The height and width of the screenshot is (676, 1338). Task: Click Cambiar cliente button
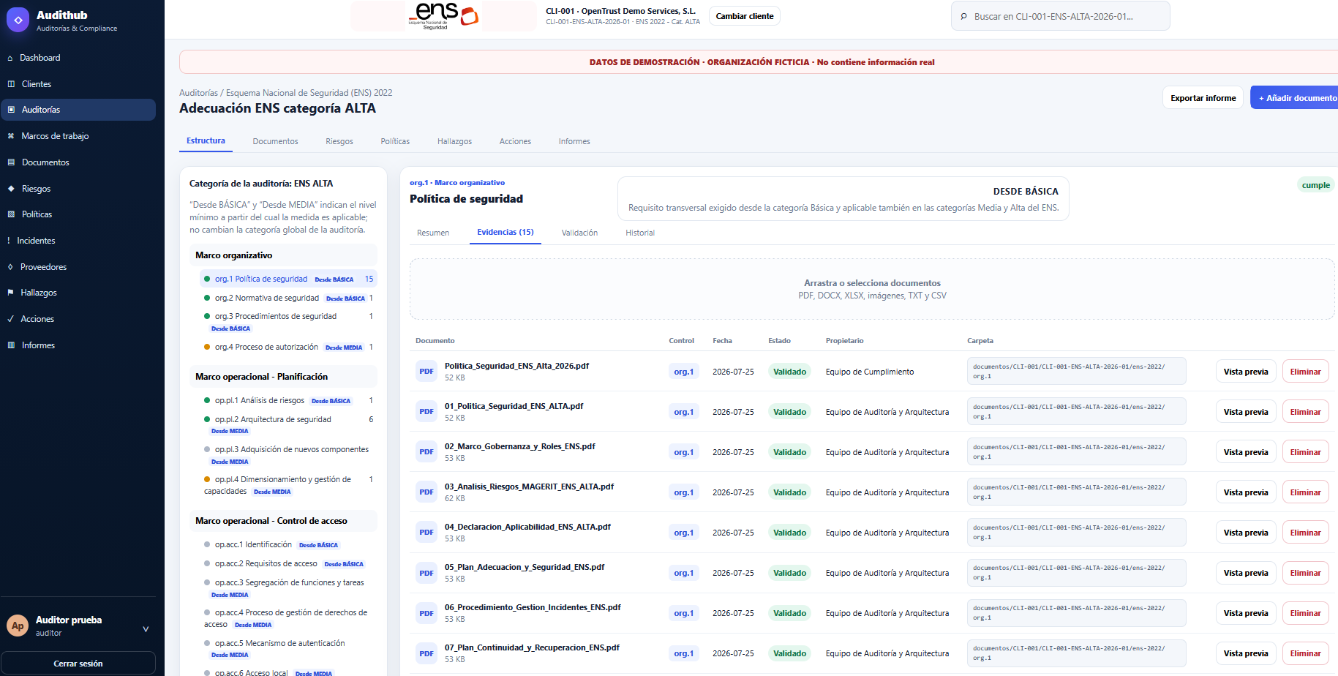pyautogui.click(x=745, y=16)
